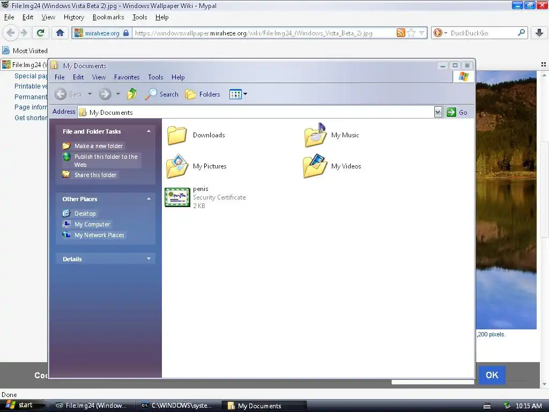Click the wallpaper image preview in browser

click(506, 200)
